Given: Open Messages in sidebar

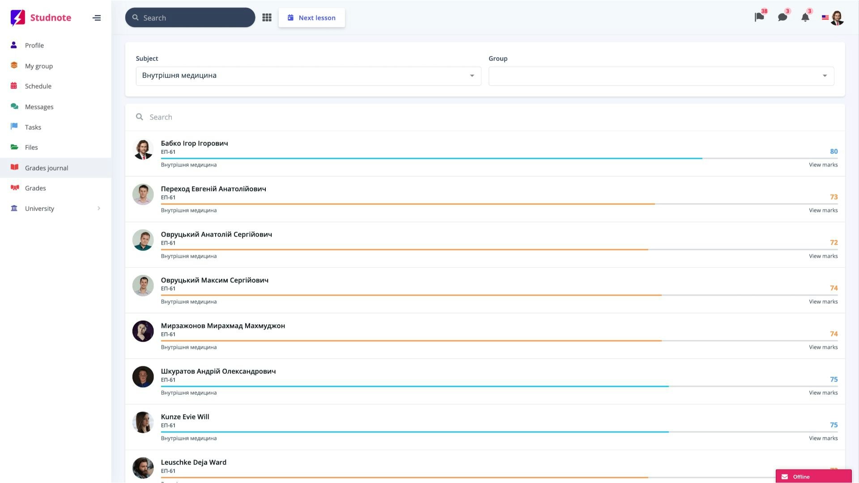Looking at the screenshot, I should point(39,107).
